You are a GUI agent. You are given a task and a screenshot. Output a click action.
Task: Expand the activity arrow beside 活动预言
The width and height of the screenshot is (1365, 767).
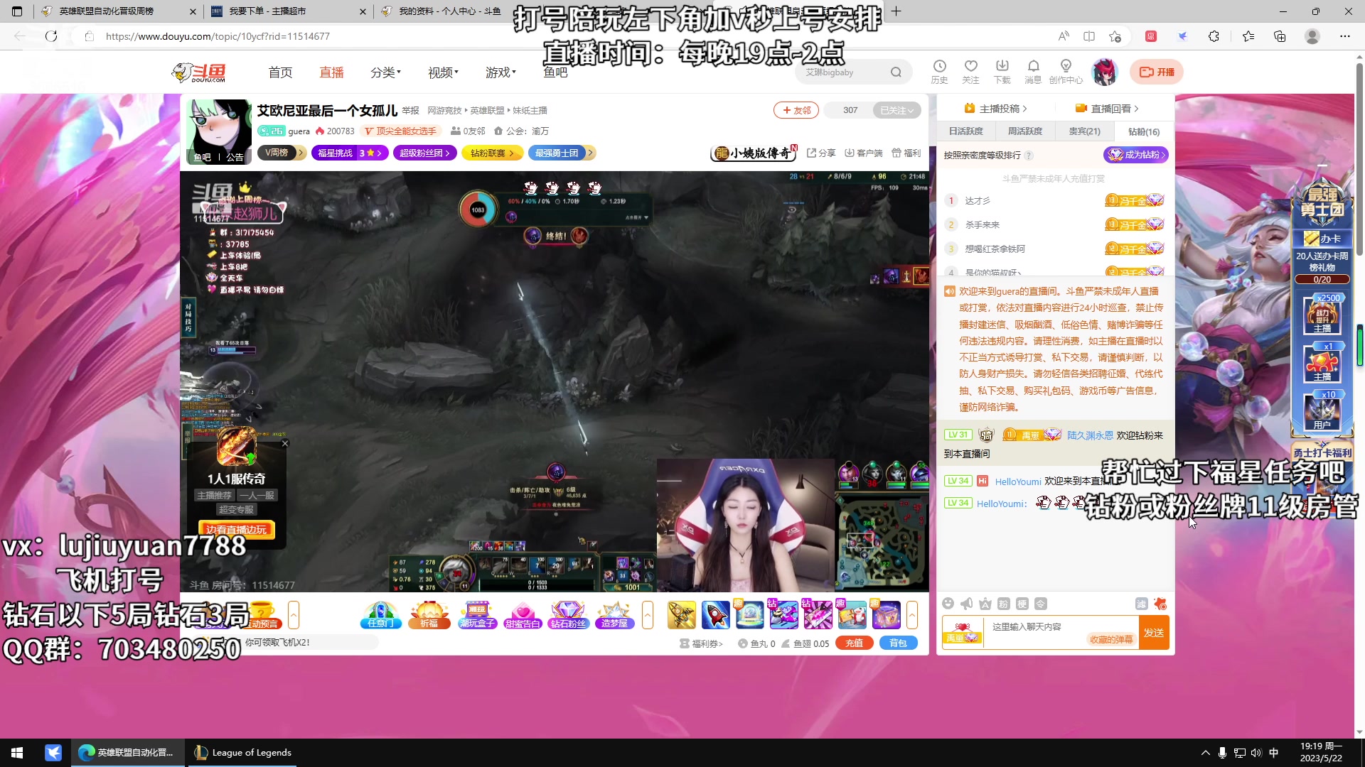coord(294,615)
